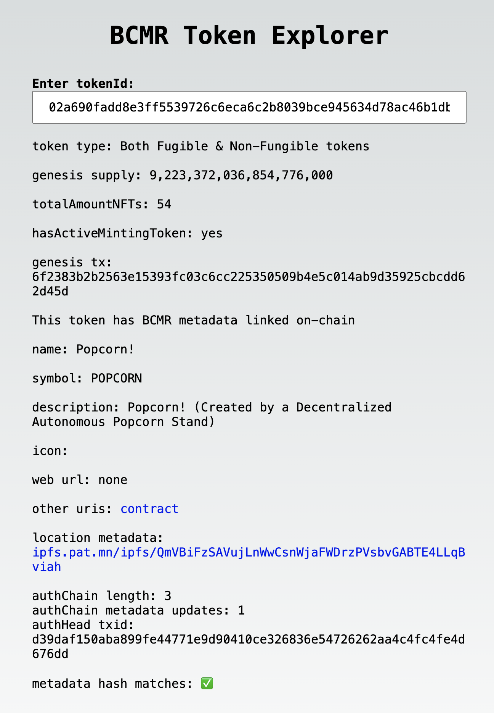
Task: Click the BCMR Token Explorer heading
Action: point(249,35)
